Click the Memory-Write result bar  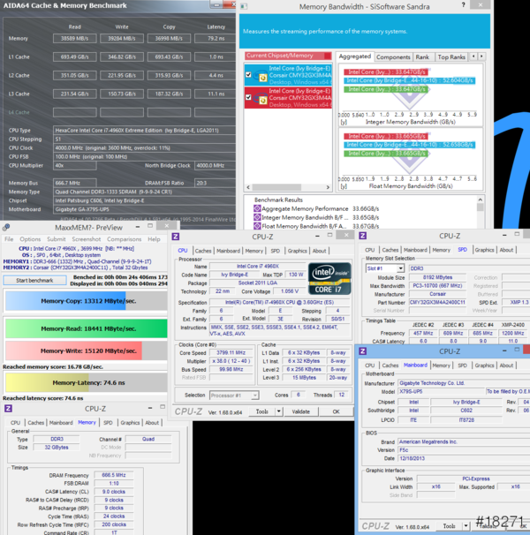tap(87, 350)
